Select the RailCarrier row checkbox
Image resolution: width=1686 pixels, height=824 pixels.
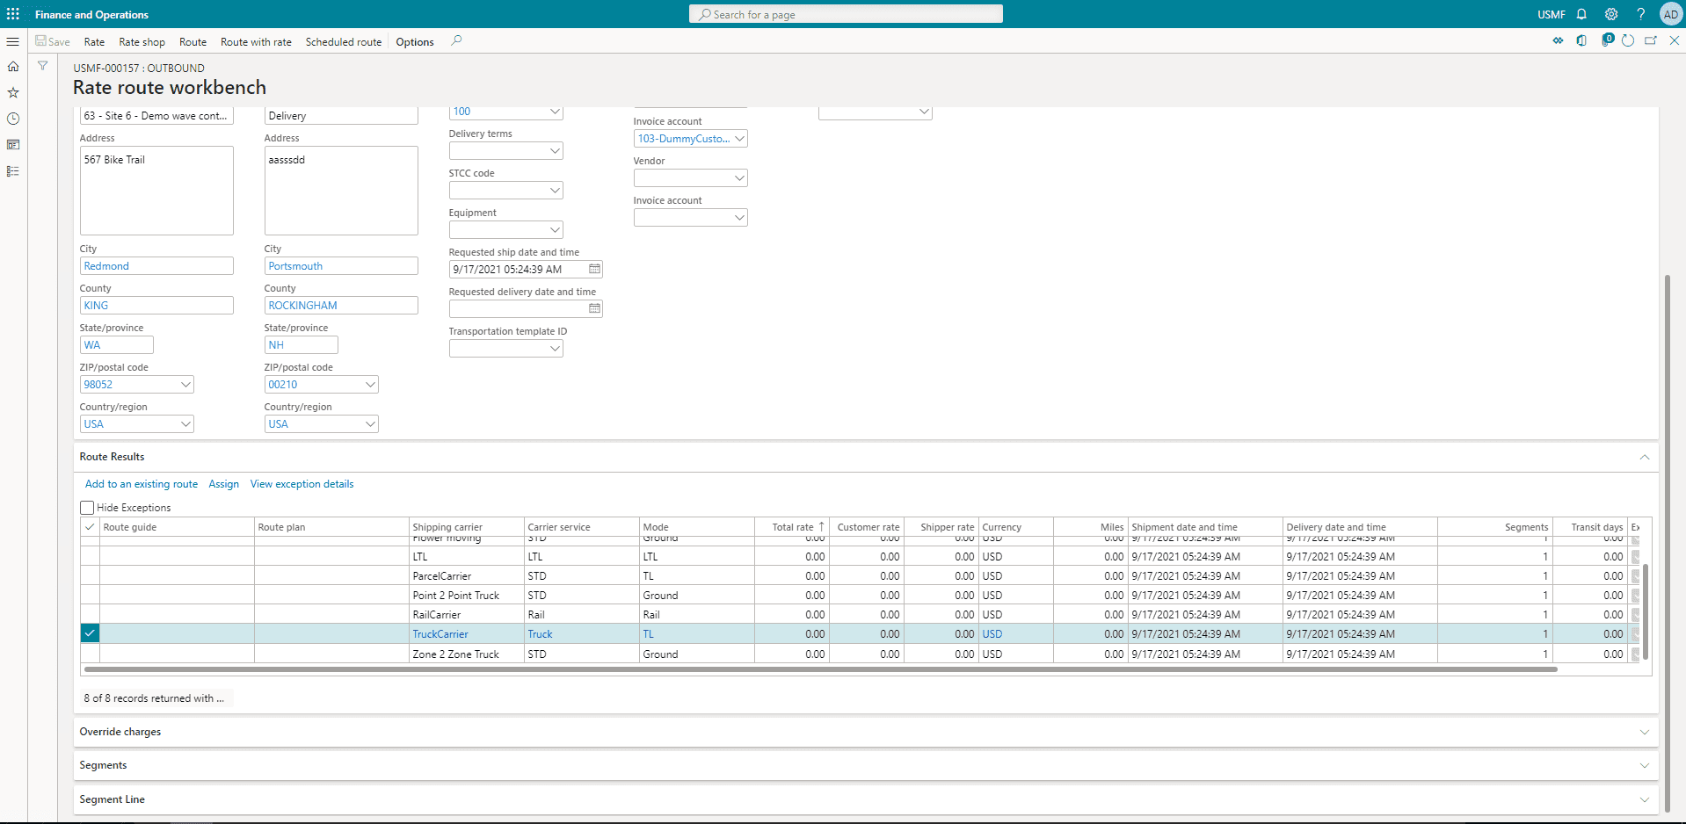pyautogui.click(x=90, y=614)
